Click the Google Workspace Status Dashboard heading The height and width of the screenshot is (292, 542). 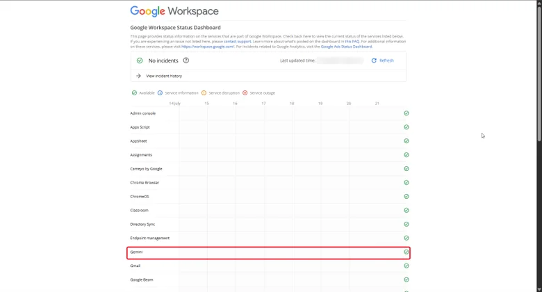tap(175, 27)
